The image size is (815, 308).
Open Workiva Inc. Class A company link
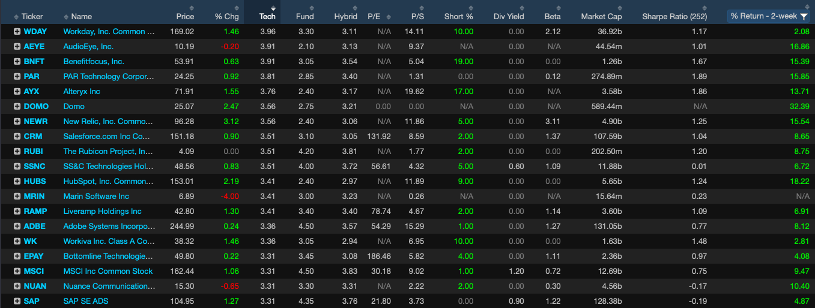[109, 241]
